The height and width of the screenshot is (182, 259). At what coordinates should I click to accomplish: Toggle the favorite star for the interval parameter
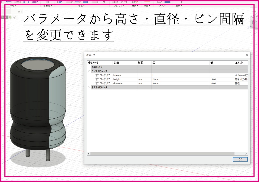point(97,75)
